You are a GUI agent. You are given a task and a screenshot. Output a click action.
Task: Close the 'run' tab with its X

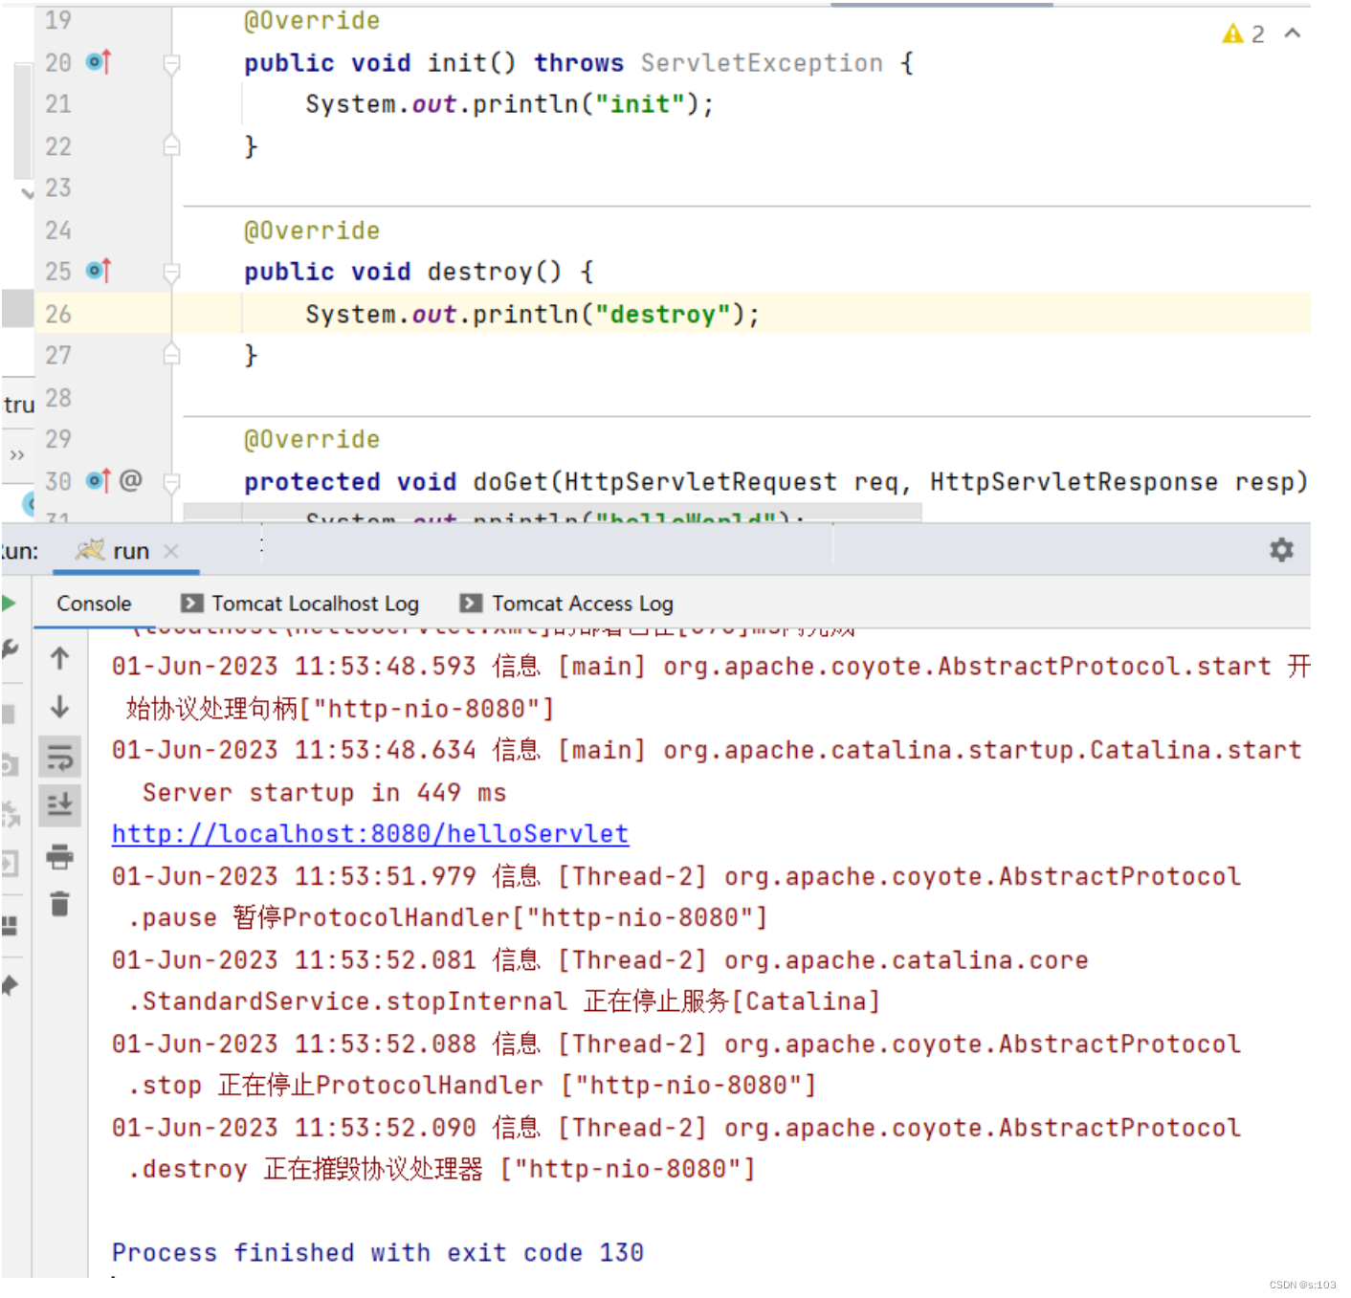(171, 551)
